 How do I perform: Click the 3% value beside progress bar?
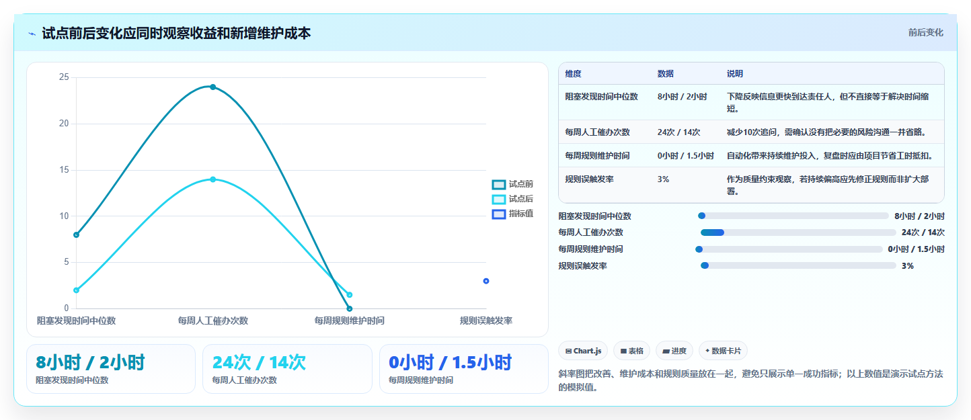tap(908, 266)
